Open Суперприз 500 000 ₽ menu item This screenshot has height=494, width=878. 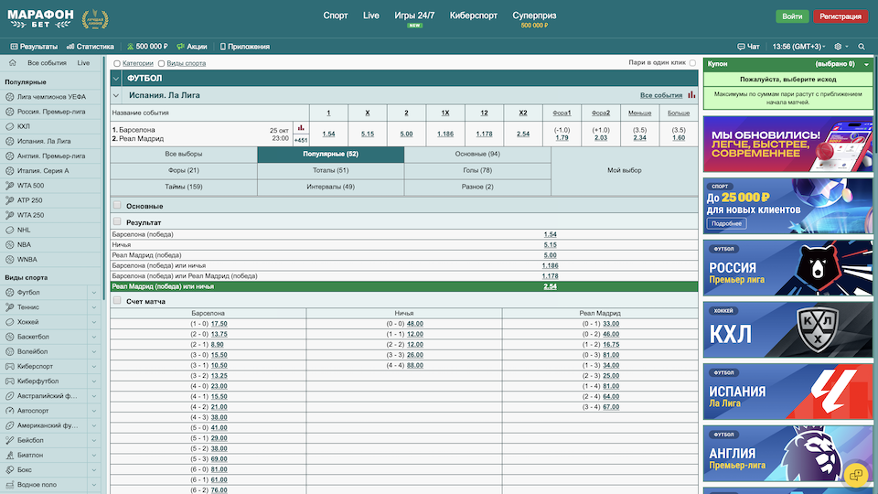click(534, 19)
